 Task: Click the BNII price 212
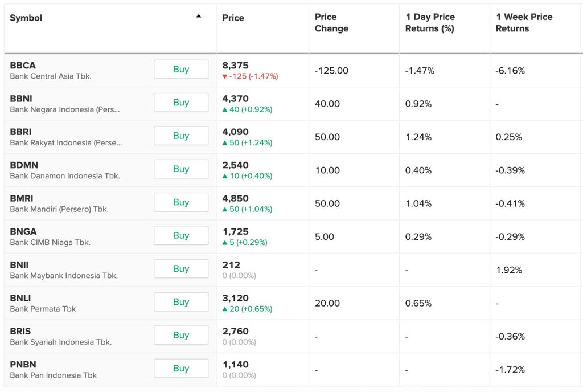[231, 265]
